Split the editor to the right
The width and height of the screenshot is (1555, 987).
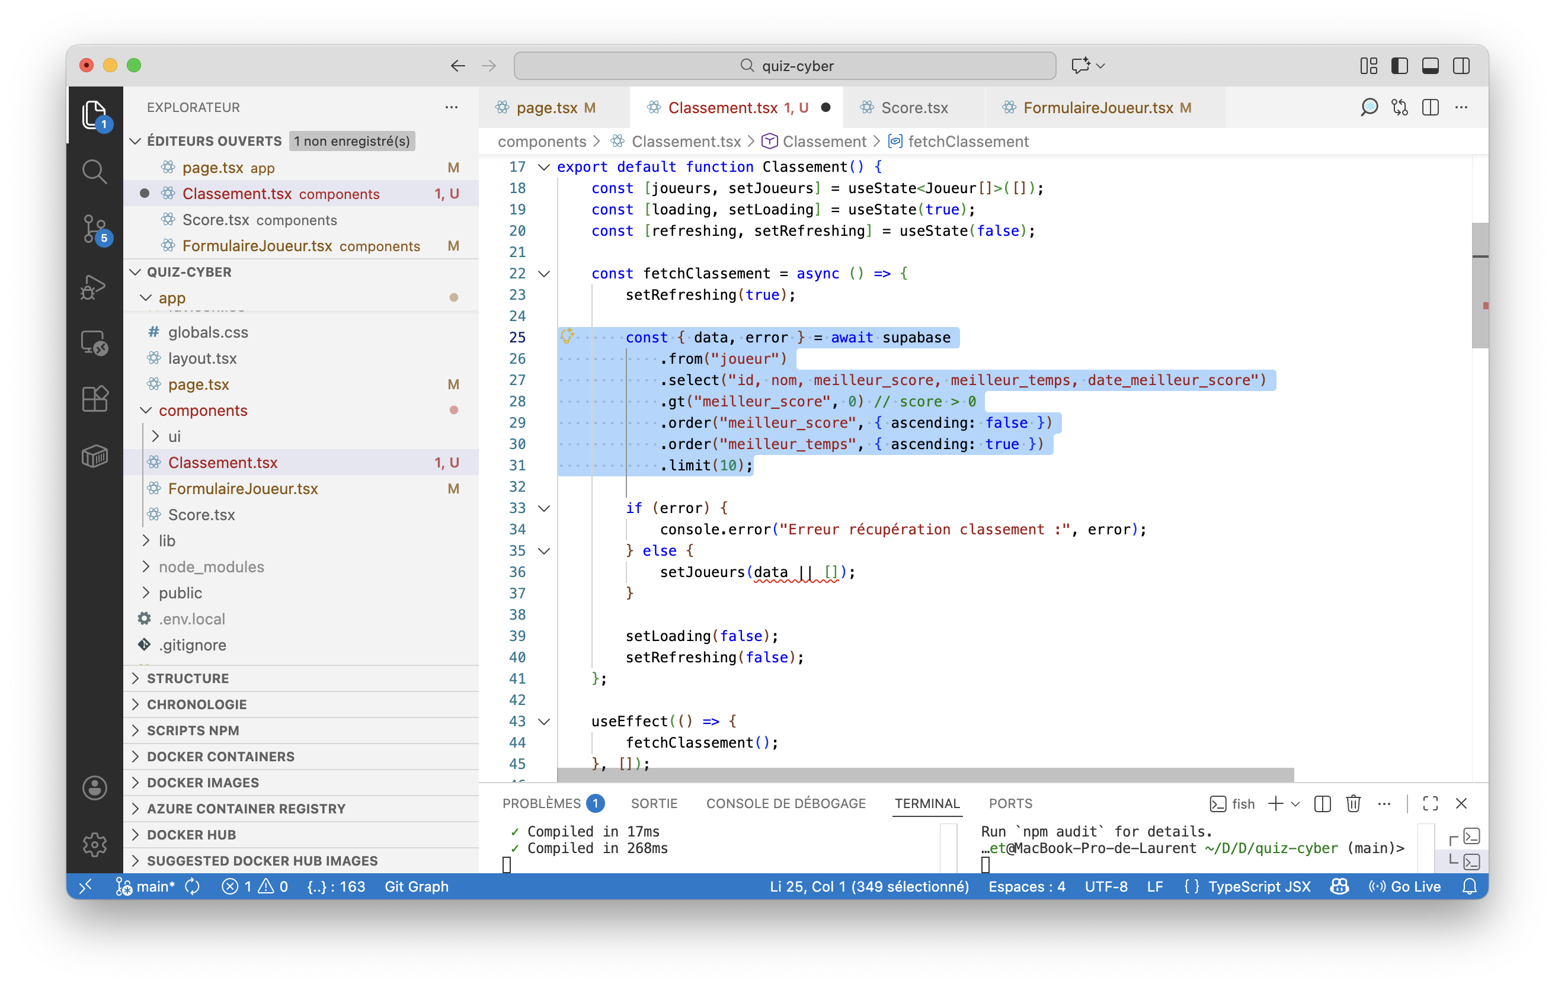point(1431,108)
